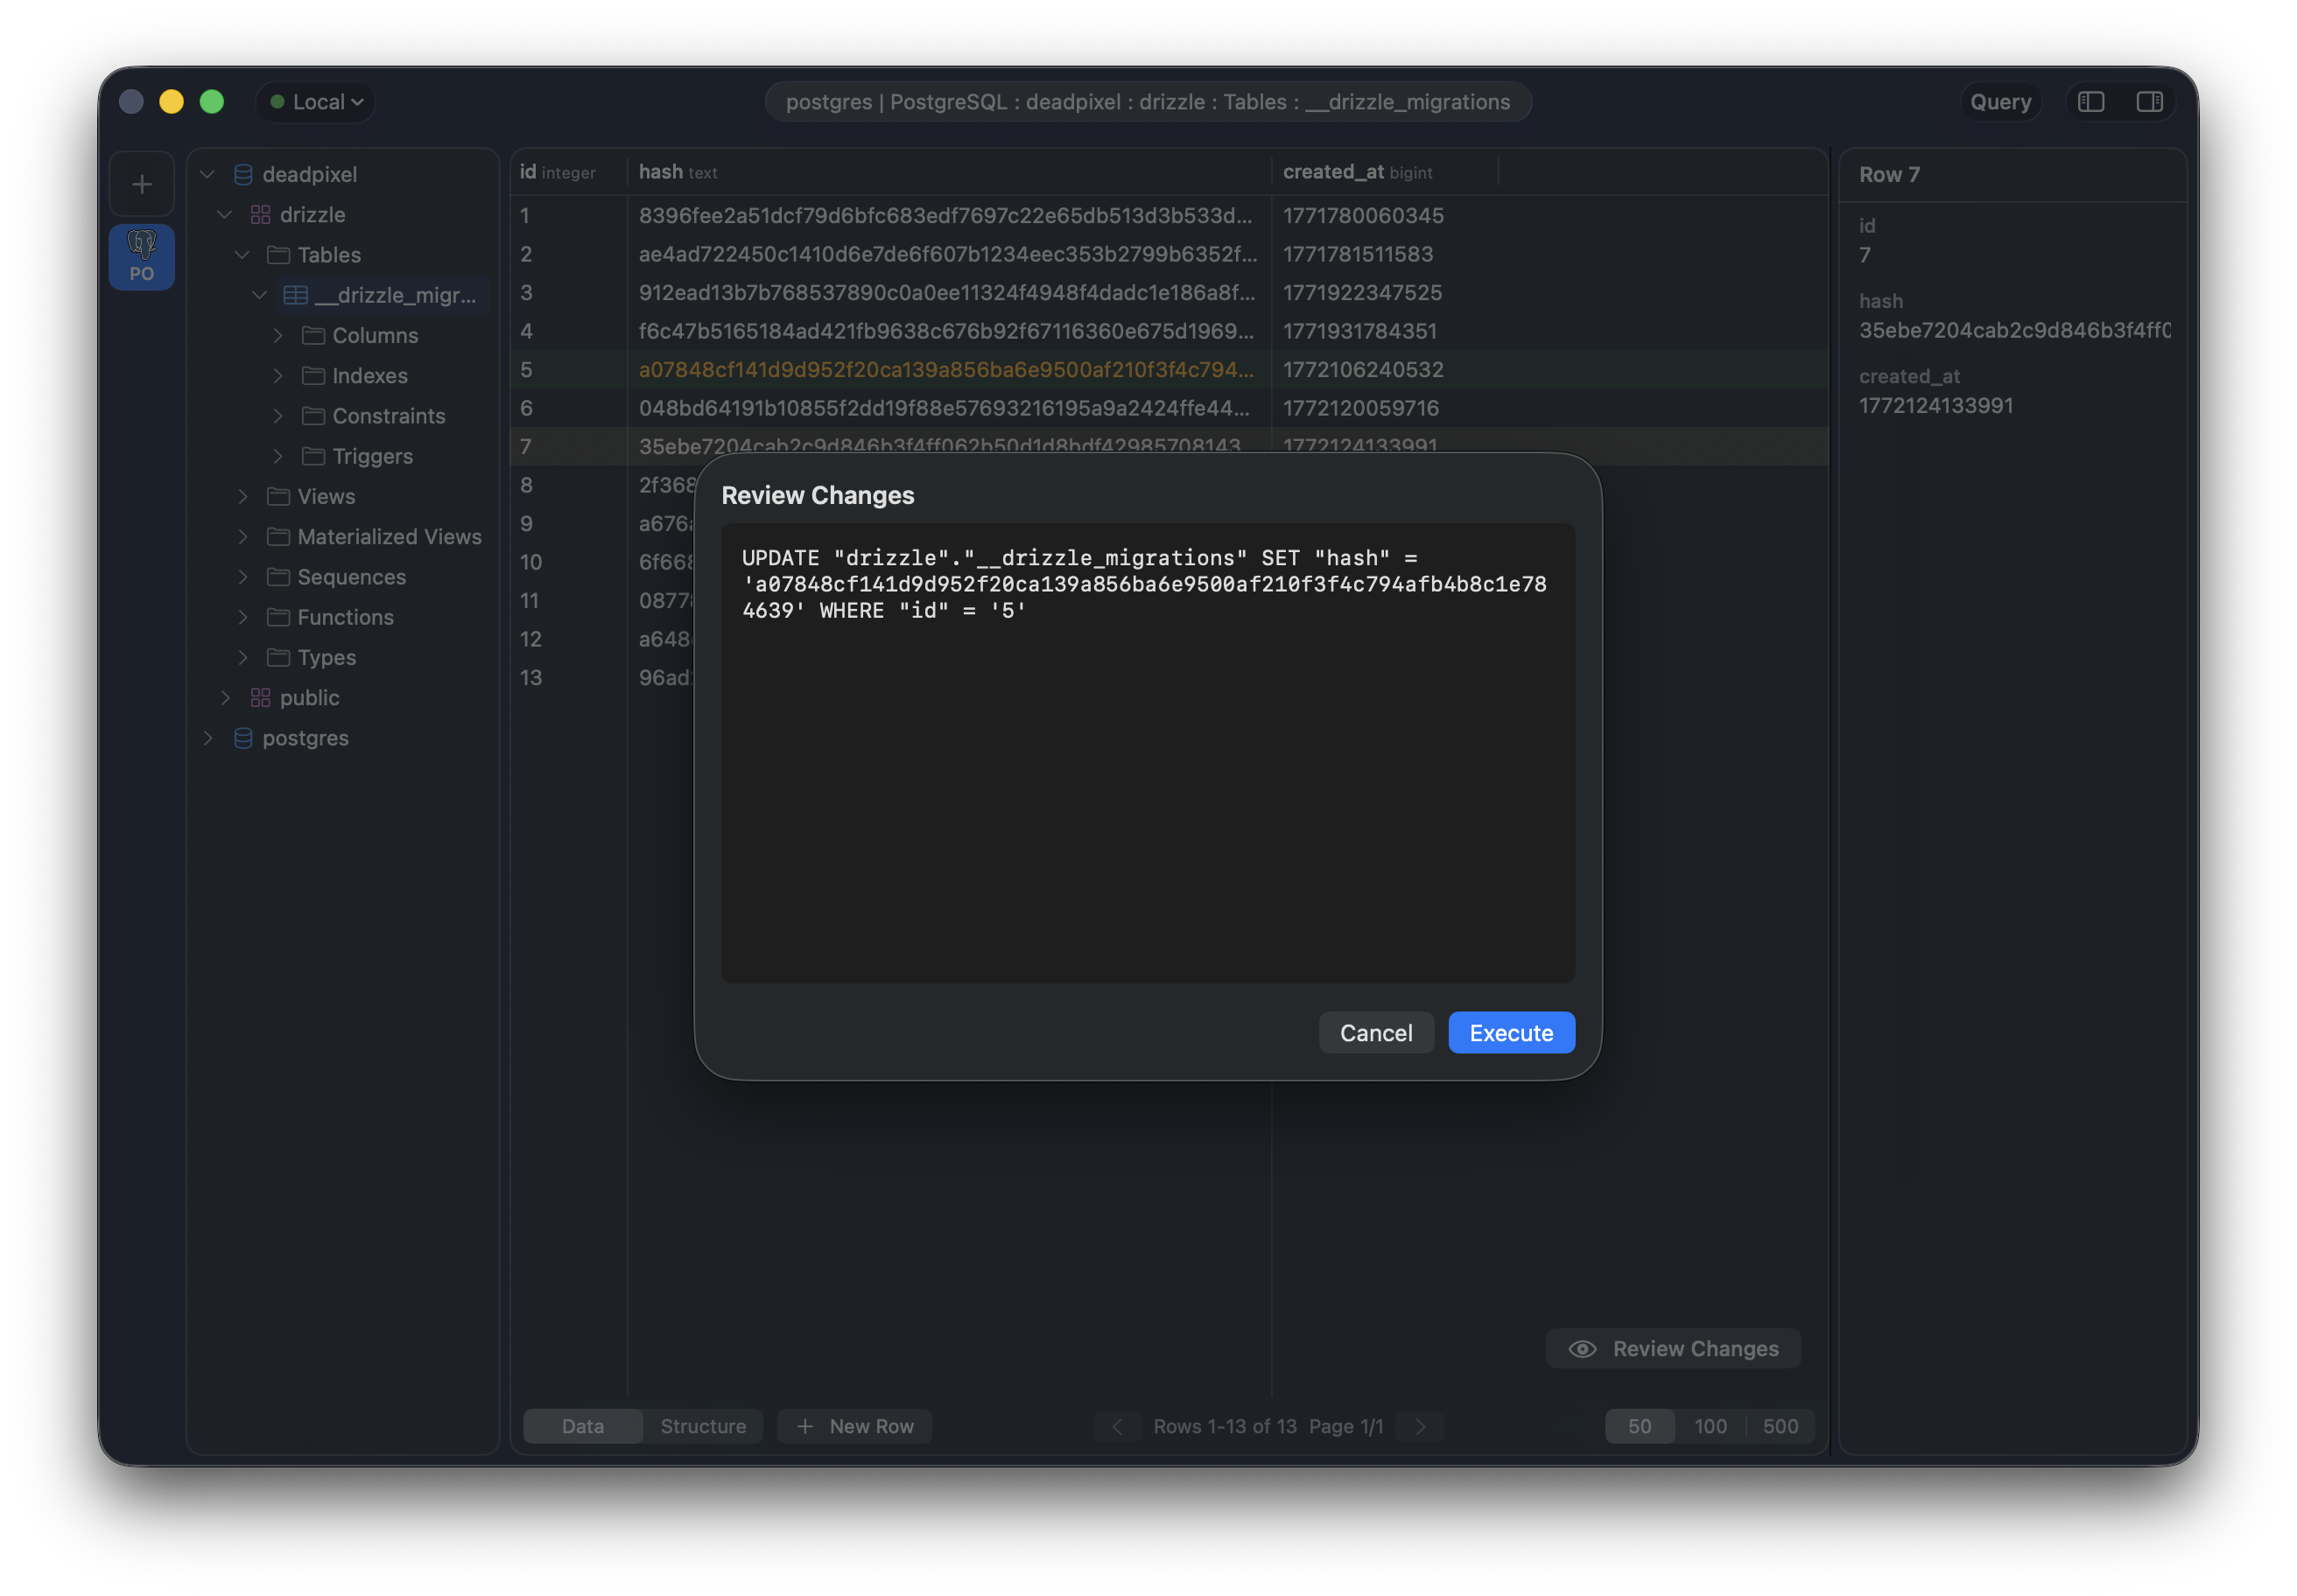Select the 500 rows per page option
This screenshot has height=1596, width=2297.
pyautogui.click(x=1781, y=1426)
